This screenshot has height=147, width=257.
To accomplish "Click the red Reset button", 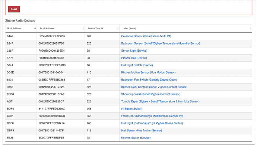I will (14, 9).
